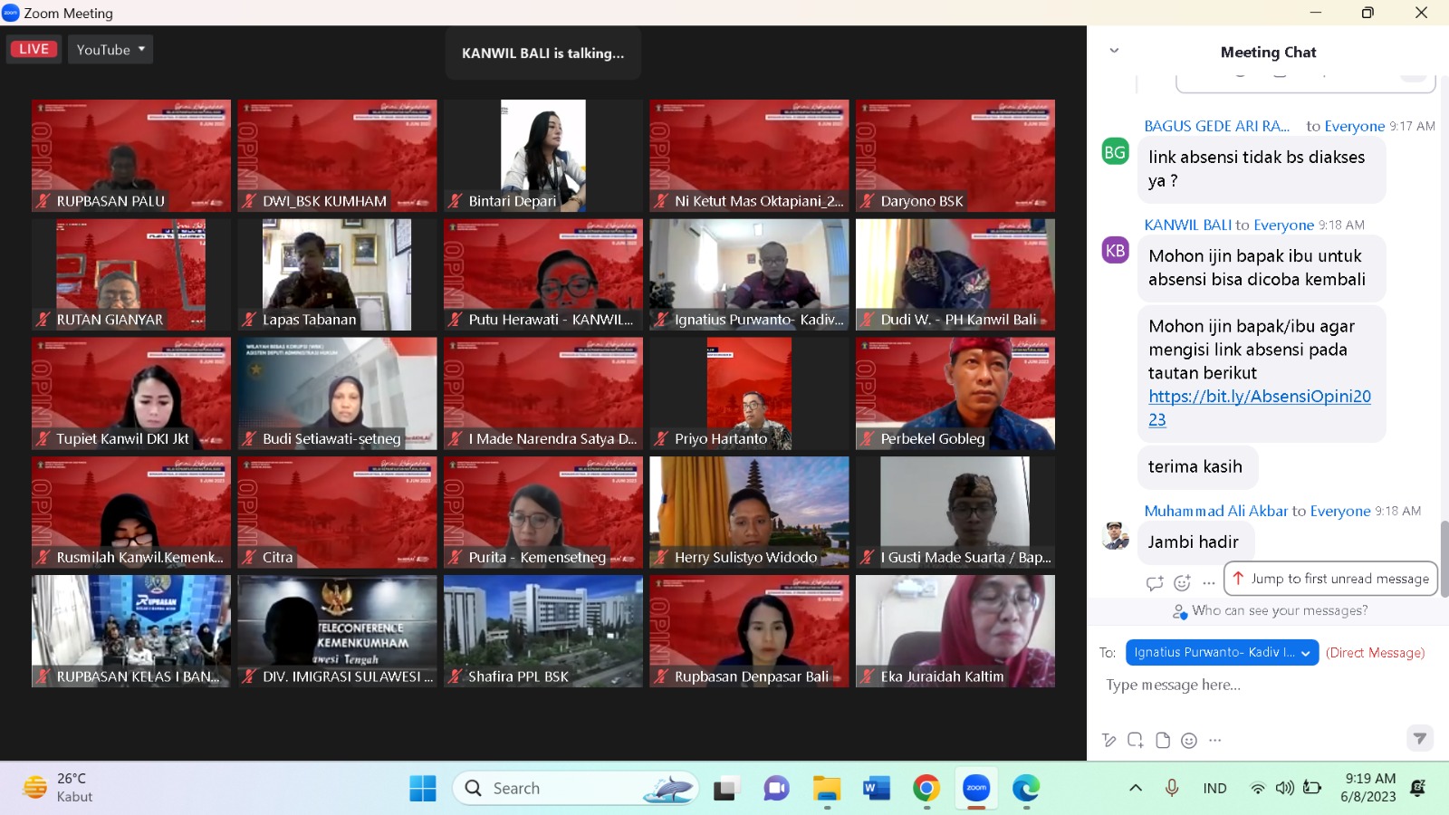Show hidden system tray icons
Screen dimensions: 1449x815
point(1136,788)
